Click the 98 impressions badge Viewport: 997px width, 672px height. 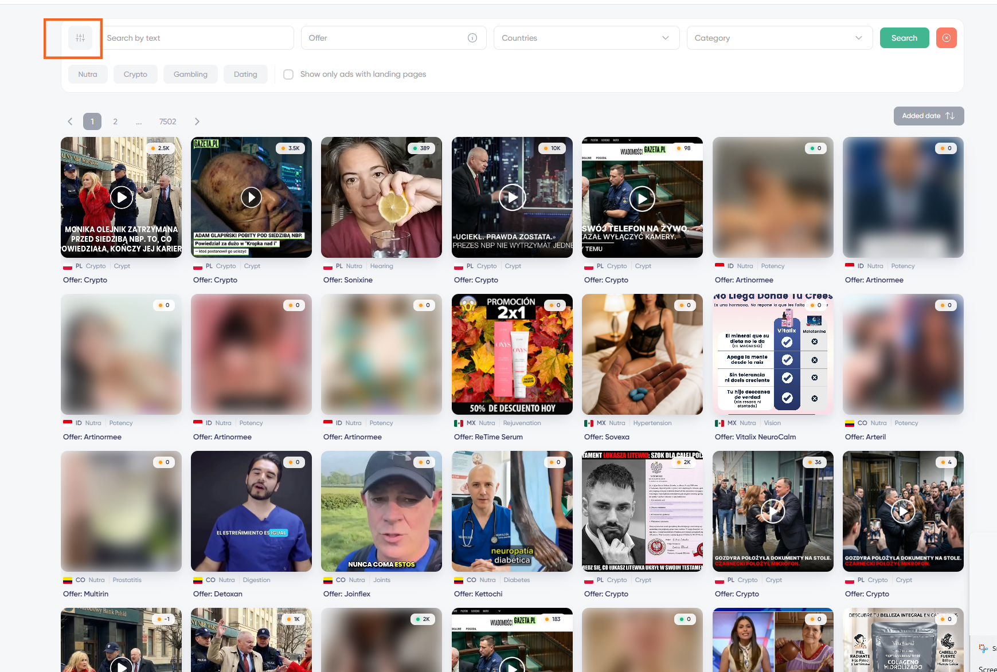(x=683, y=148)
